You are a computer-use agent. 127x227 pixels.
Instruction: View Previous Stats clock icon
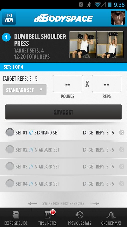[79, 215]
